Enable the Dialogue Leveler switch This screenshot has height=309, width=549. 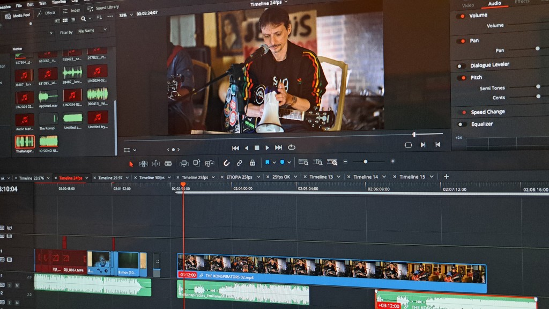[462, 66]
